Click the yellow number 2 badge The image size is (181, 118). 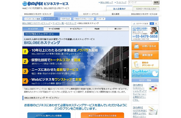click(25, 61)
